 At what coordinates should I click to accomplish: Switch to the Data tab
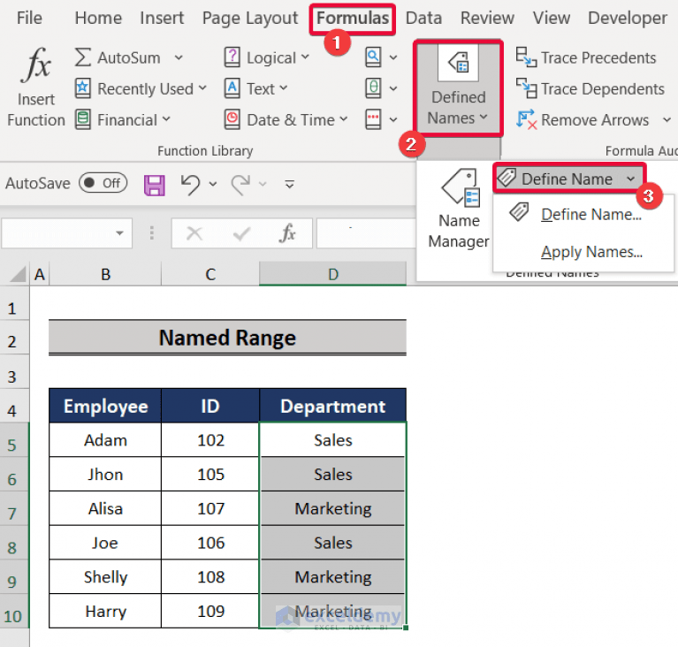(423, 19)
